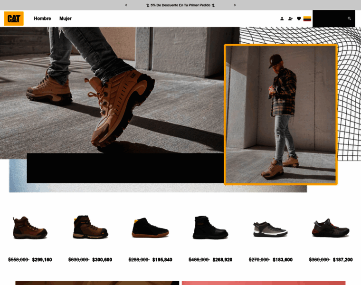Click the $300,600 sale price
Image resolution: width=361 pixels, height=285 pixels.
(x=102, y=260)
